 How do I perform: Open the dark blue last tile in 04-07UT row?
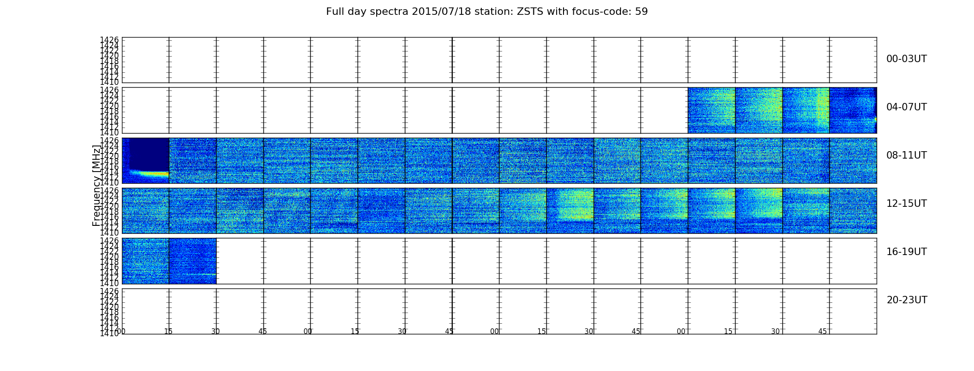tap(853, 110)
